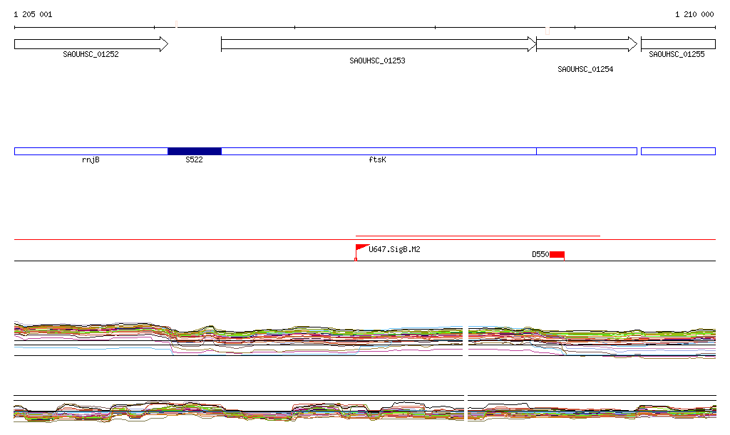Click the "SAOUHSC_01253" text label
This screenshot has width=730, height=435.
point(377,61)
